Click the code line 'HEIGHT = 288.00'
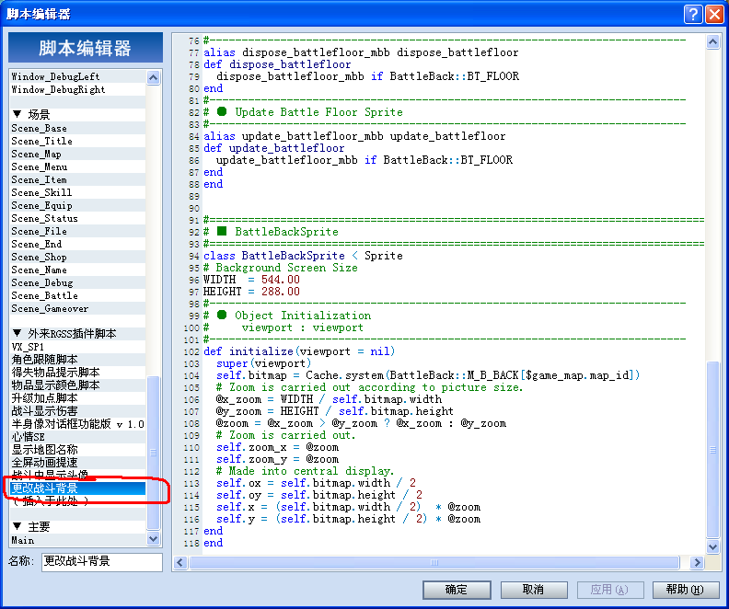The height and width of the screenshot is (609, 729). pyautogui.click(x=251, y=292)
